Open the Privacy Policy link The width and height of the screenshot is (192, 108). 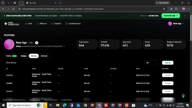pos(35,100)
